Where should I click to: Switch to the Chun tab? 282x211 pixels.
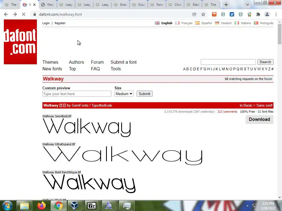pyautogui.click(x=175, y=5)
